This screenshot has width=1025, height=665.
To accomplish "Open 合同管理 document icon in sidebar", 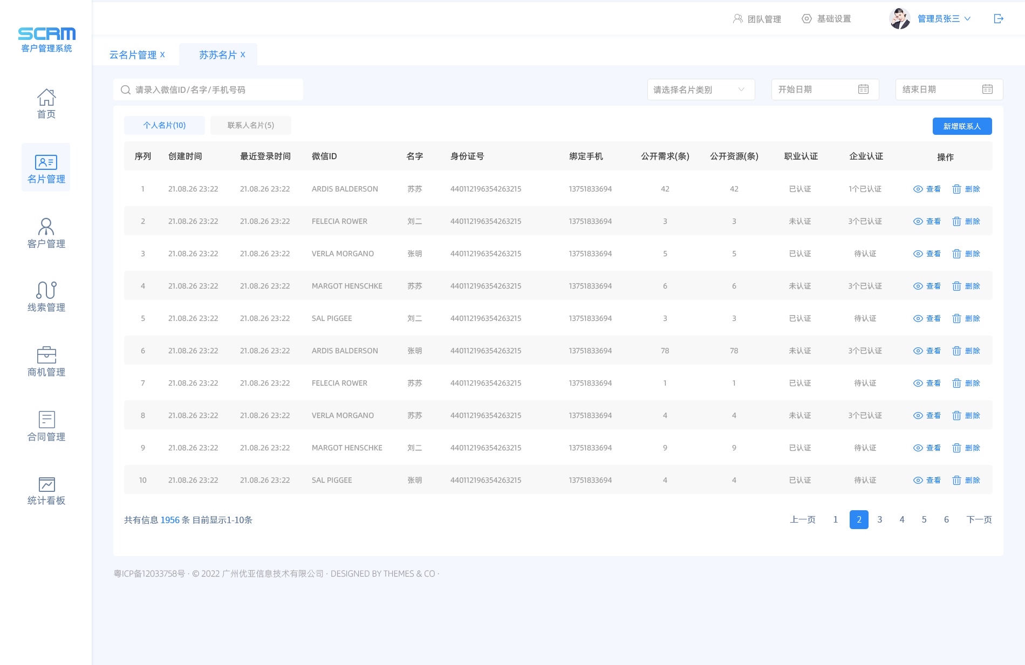I will pos(46,420).
